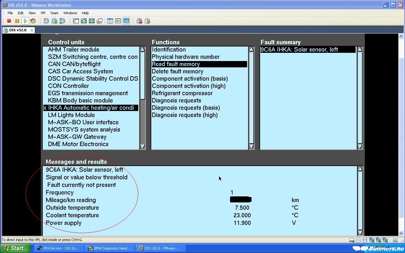405x253 pixels.
Task: Open the Windows Start menu
Action: [15, 248]
